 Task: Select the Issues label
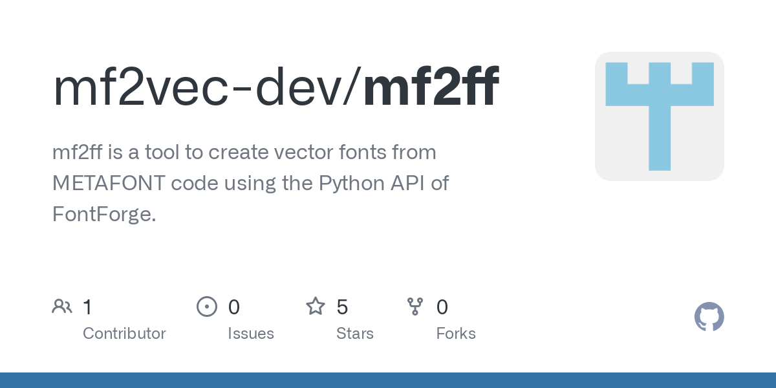coord(250,334)
